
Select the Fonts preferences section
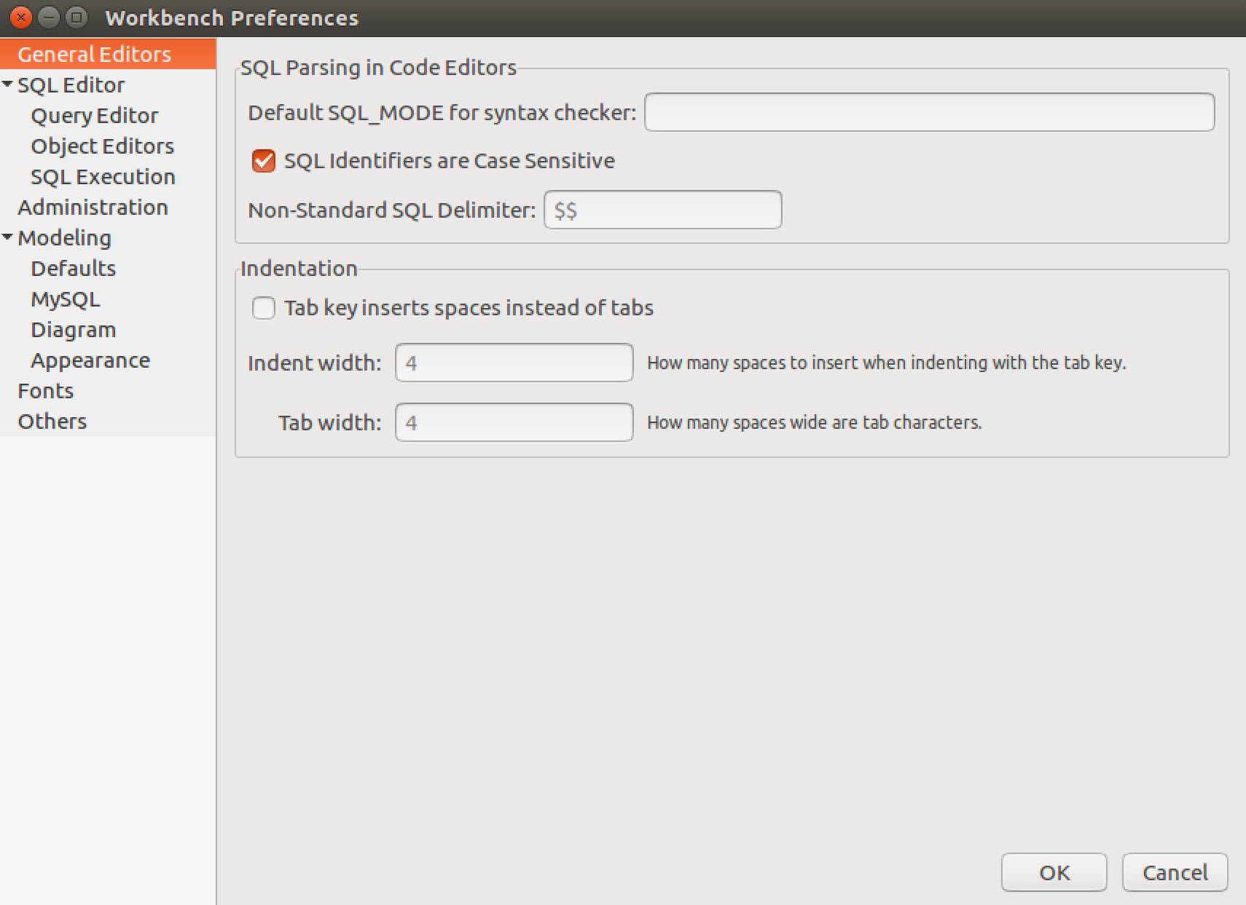point(45,390)
